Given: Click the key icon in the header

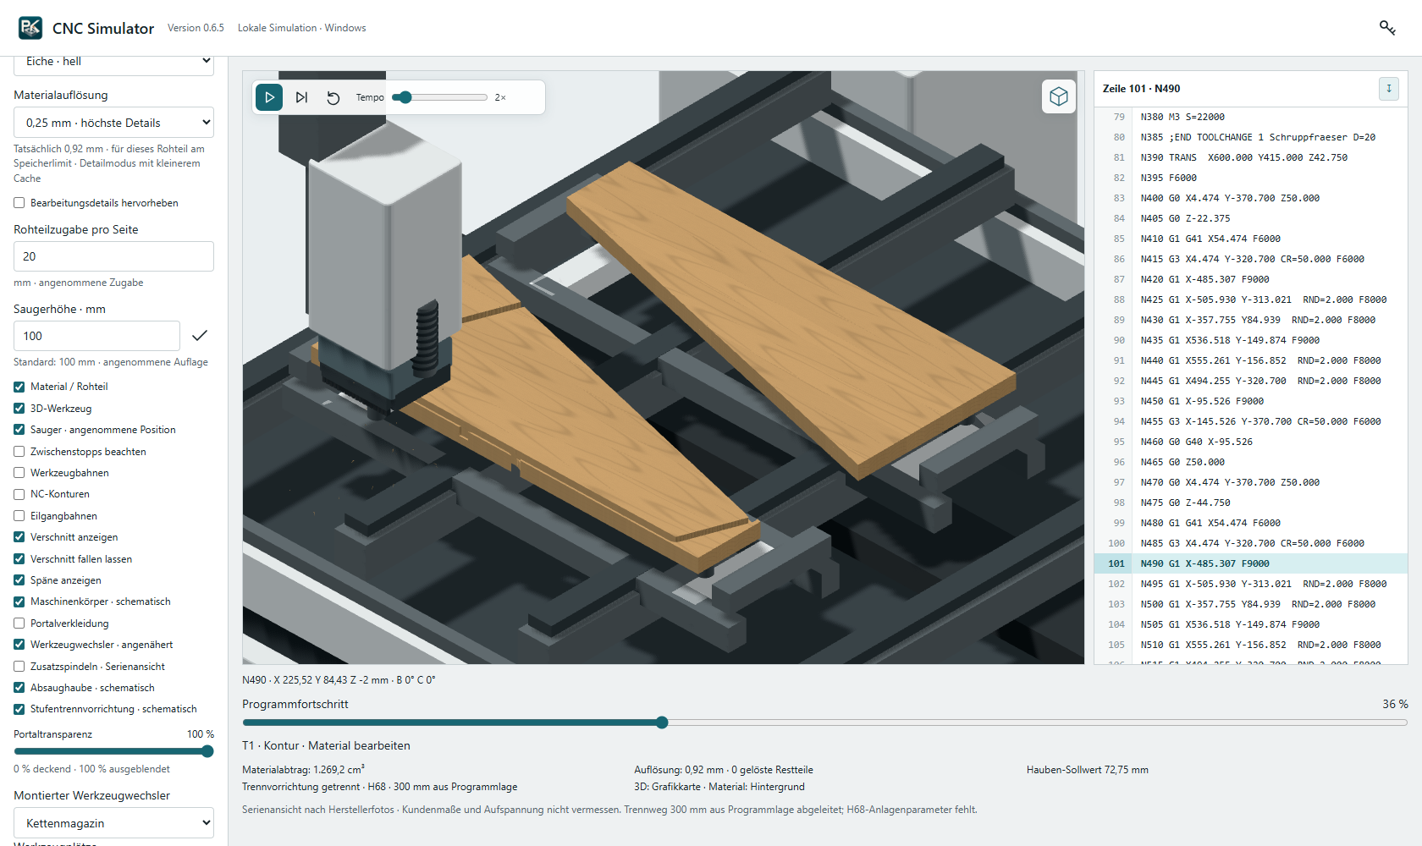Looking at the screenshot, I should tap(1387, 28).
